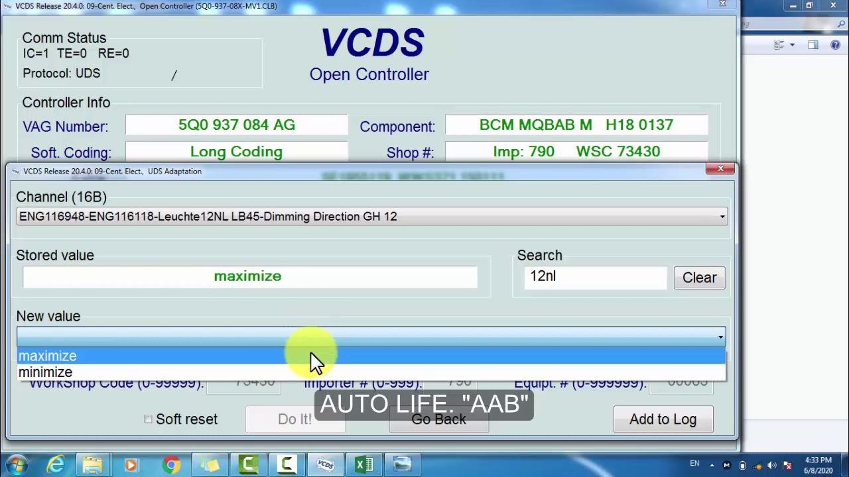Restore down the background Explorer window
The width and height of the screenshot is (849, 477).
coord(809,6)
